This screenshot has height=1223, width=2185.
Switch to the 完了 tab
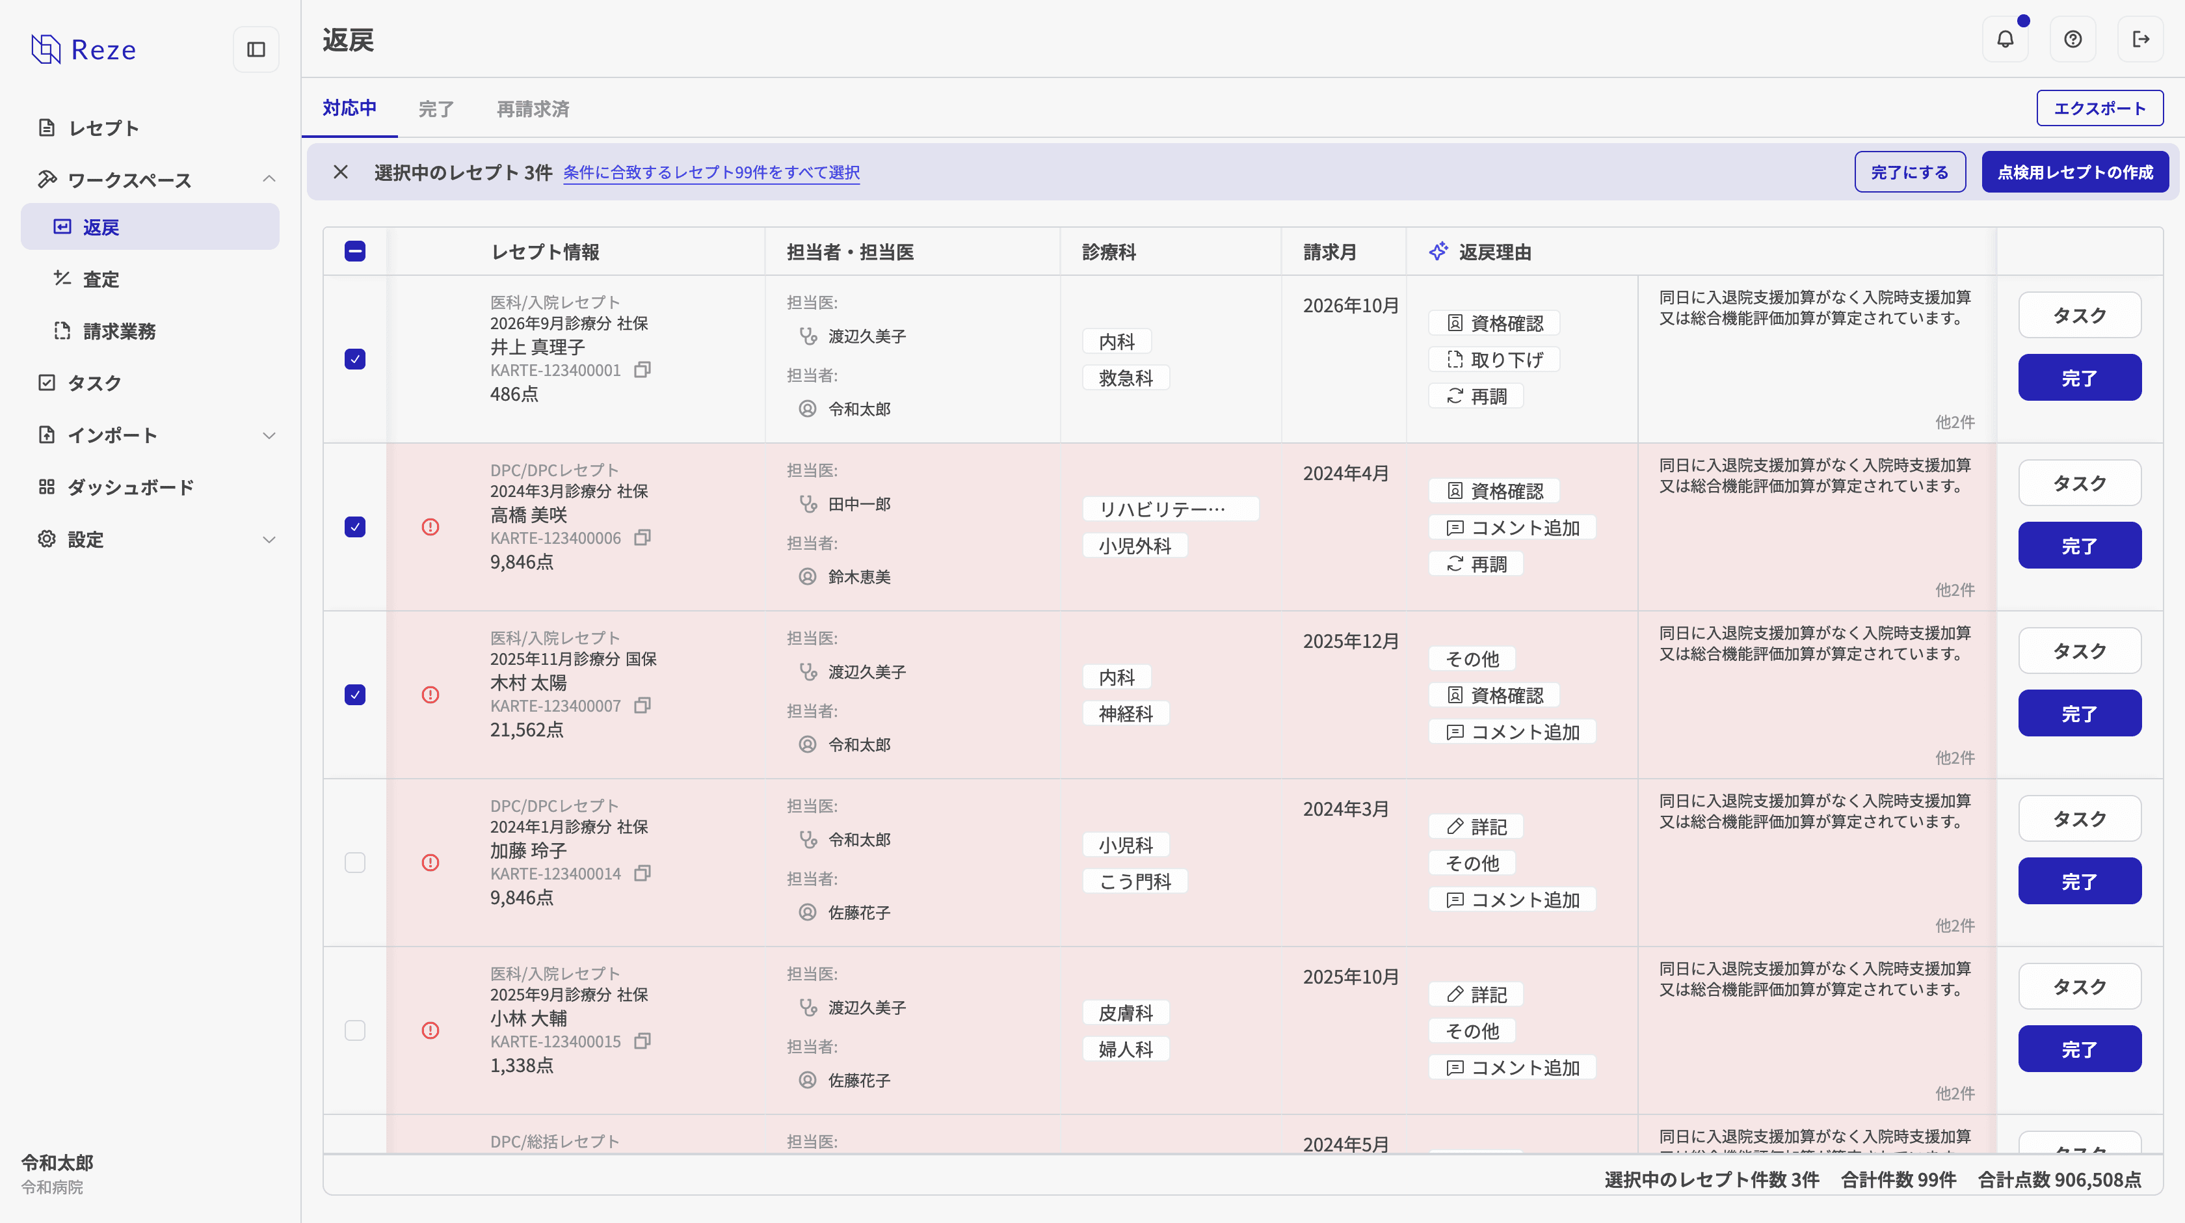coord(436,109)
